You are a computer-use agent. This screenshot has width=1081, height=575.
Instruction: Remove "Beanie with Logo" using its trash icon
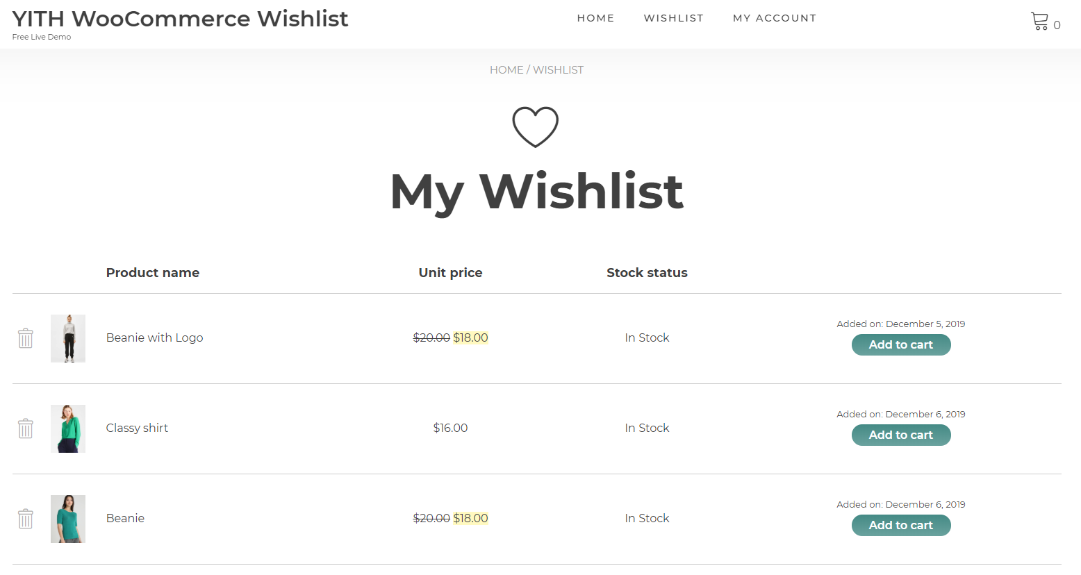[x=26, y=338]
